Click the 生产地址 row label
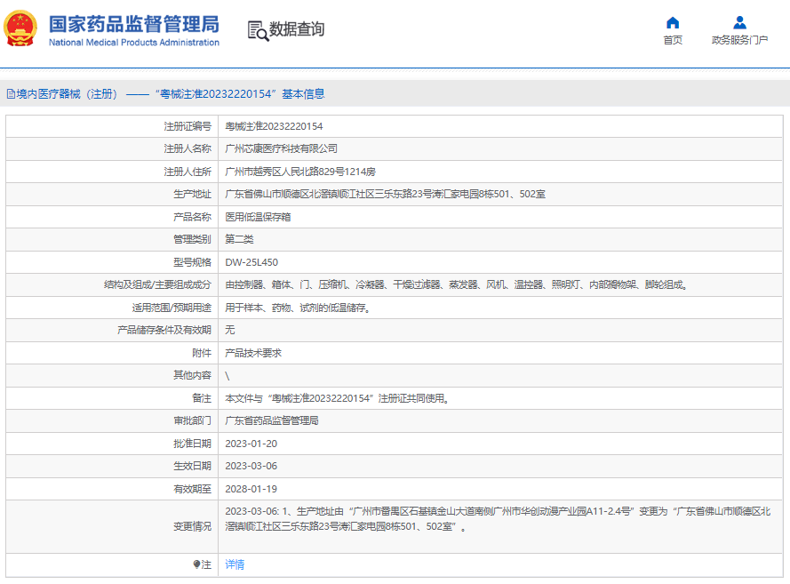 193,194
